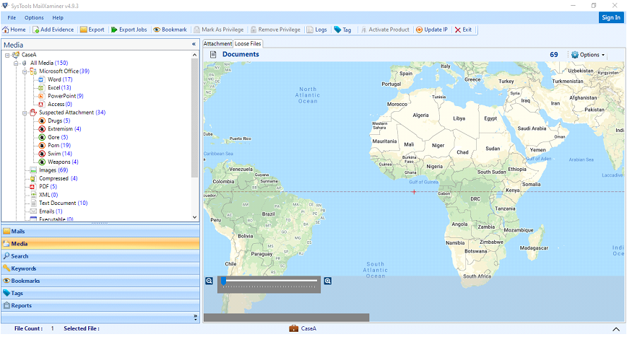The width and height of the screenshot is (627, 342).
Task: Collapse the CaseA root node
Action: click(x=7, y=55)
